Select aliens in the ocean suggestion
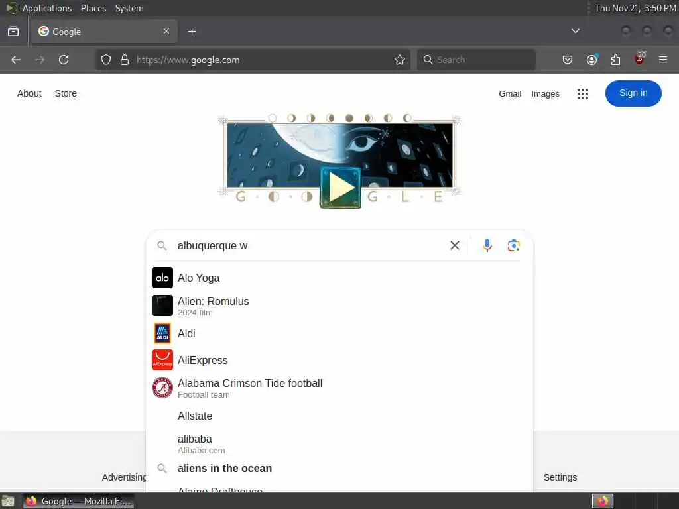The height and width of the screenshot is (509, 679). 339,469
